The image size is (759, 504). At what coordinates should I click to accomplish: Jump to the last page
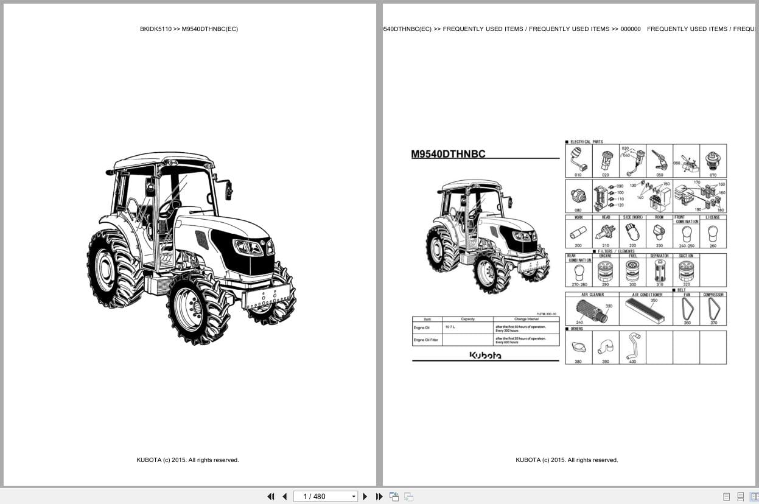click(x=379, y=496)
